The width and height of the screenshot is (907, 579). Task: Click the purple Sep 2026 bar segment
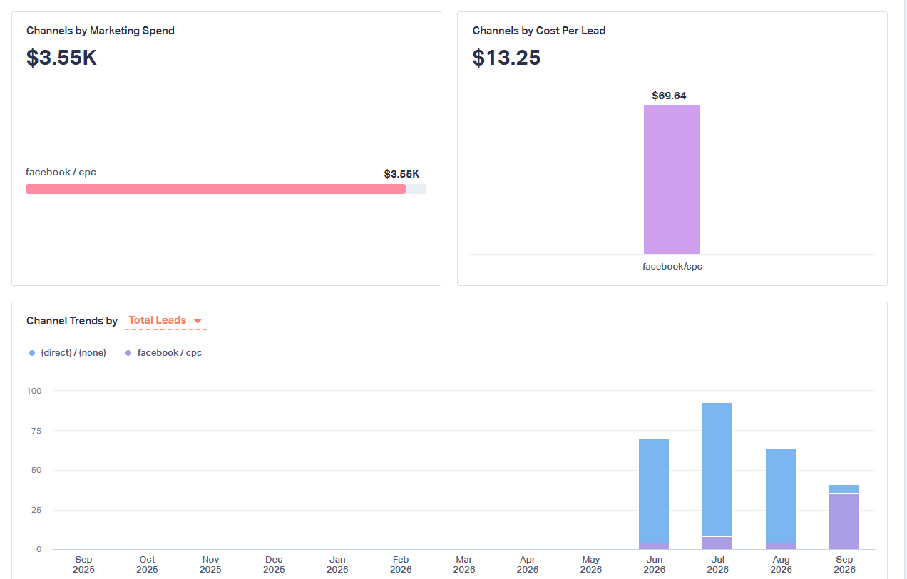844,521
